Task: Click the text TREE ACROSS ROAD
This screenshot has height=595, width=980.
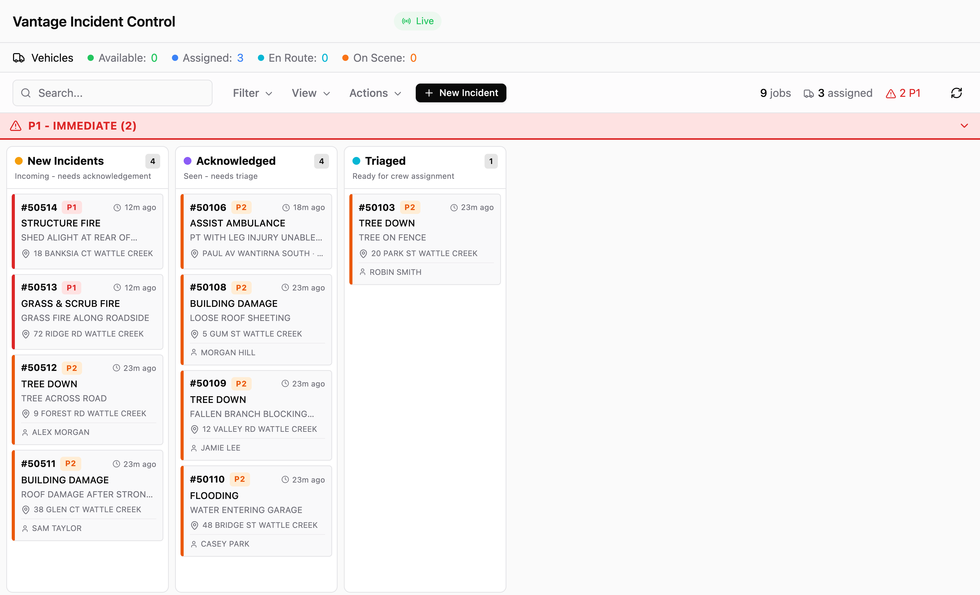Action: [64, 399]
